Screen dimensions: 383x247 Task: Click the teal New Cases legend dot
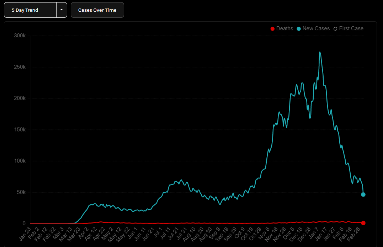[299, 28]
